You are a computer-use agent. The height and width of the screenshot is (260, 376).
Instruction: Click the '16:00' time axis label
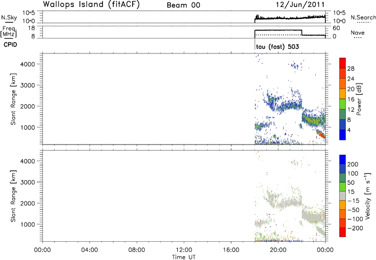(231, 250)
